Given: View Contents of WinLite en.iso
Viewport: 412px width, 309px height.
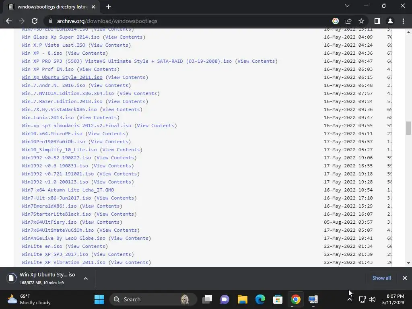Looking at the screenshot, I should click(x=87, y=246).
